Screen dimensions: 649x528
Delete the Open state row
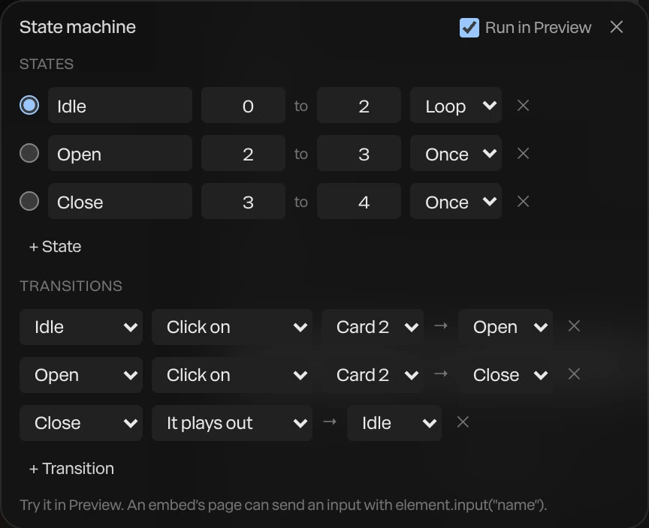tap(523, 153)
